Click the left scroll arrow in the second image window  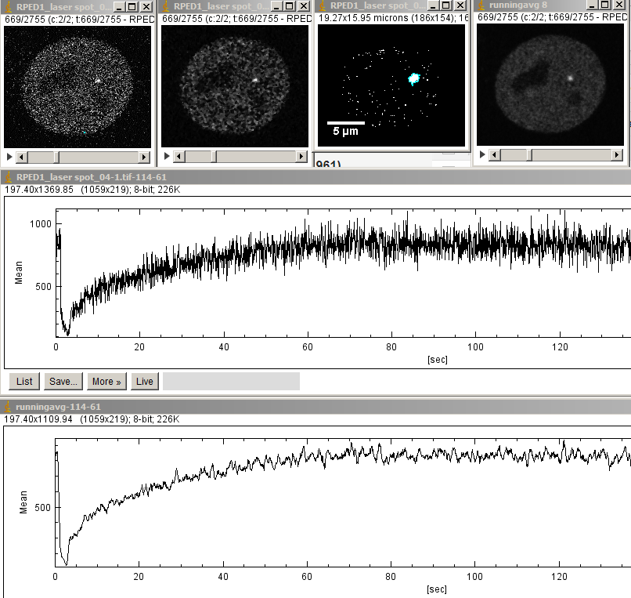pos(179,157)
